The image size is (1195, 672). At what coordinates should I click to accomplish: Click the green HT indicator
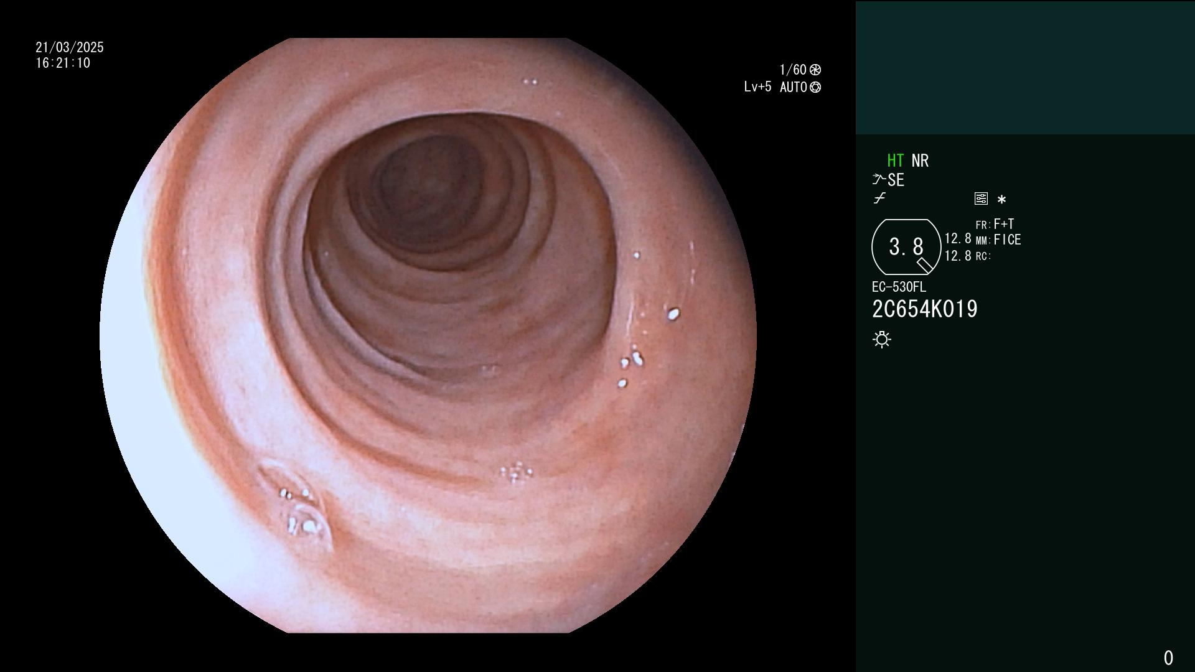pyautogui.click(x=896, y=161)
